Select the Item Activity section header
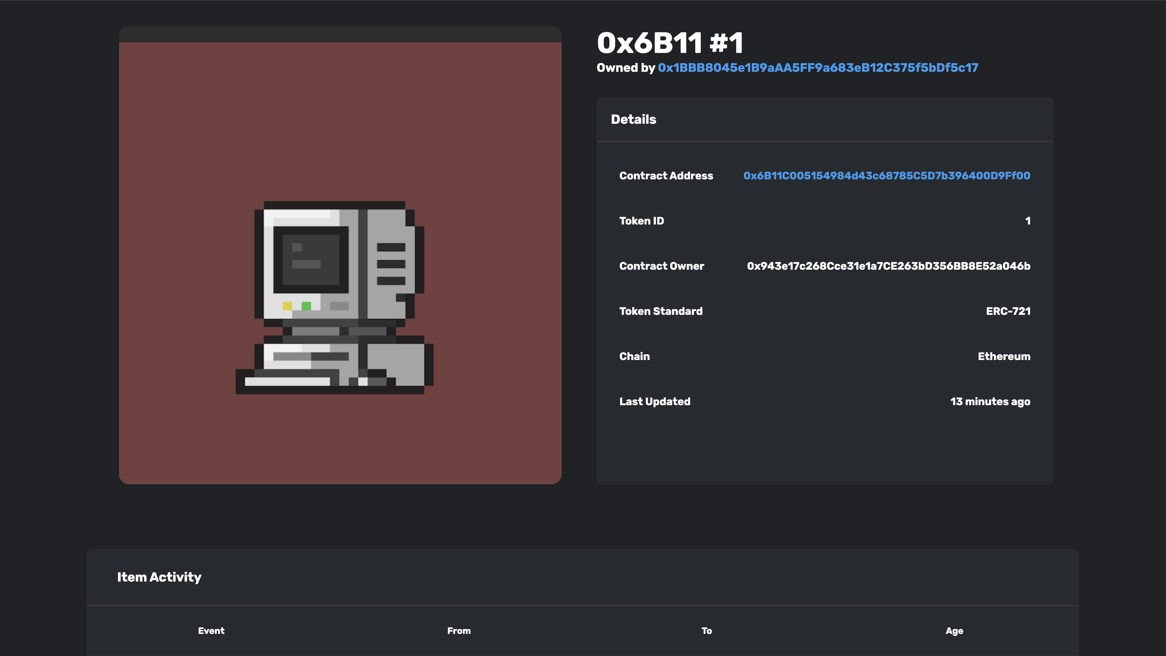 pyautogui.click(x=159, y=577)
